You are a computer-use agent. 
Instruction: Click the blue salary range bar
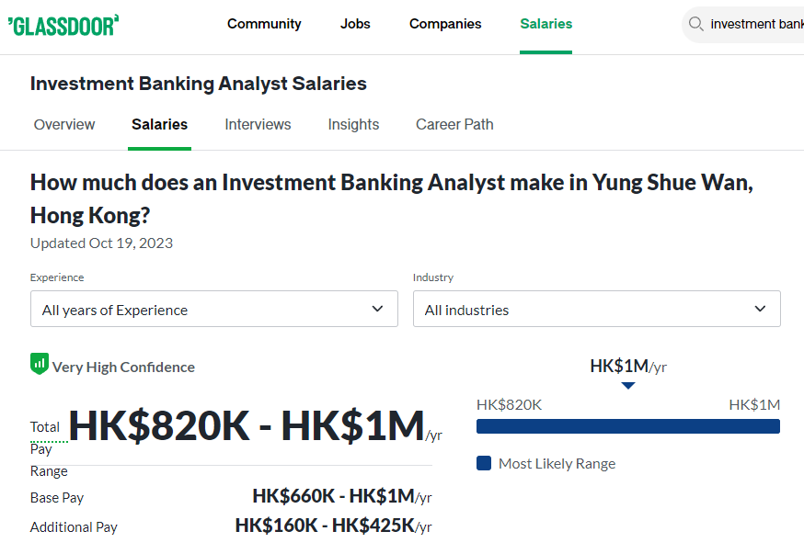628,426
